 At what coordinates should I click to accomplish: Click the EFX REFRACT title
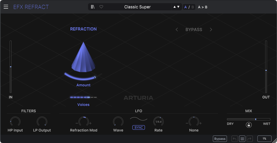tap(31, 7)
